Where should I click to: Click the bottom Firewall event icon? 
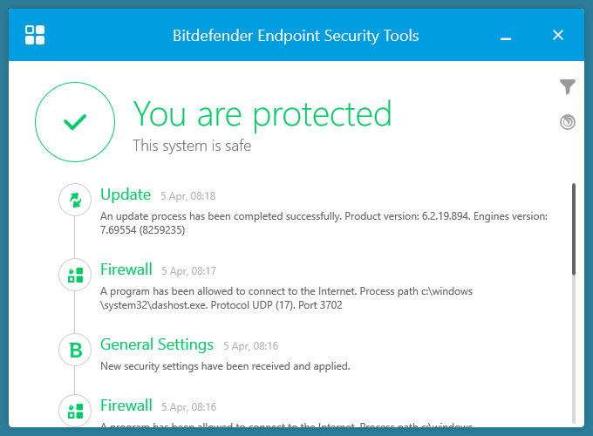coord(75,411)
